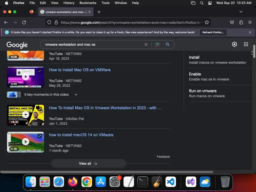Screen dimensions: 256x192
Task: Open TextEdit from the dock
Action: (x=129, y=182)
